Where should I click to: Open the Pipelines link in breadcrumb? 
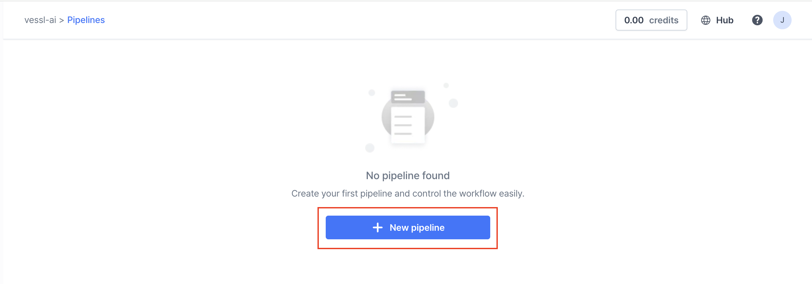pos(86,20)
